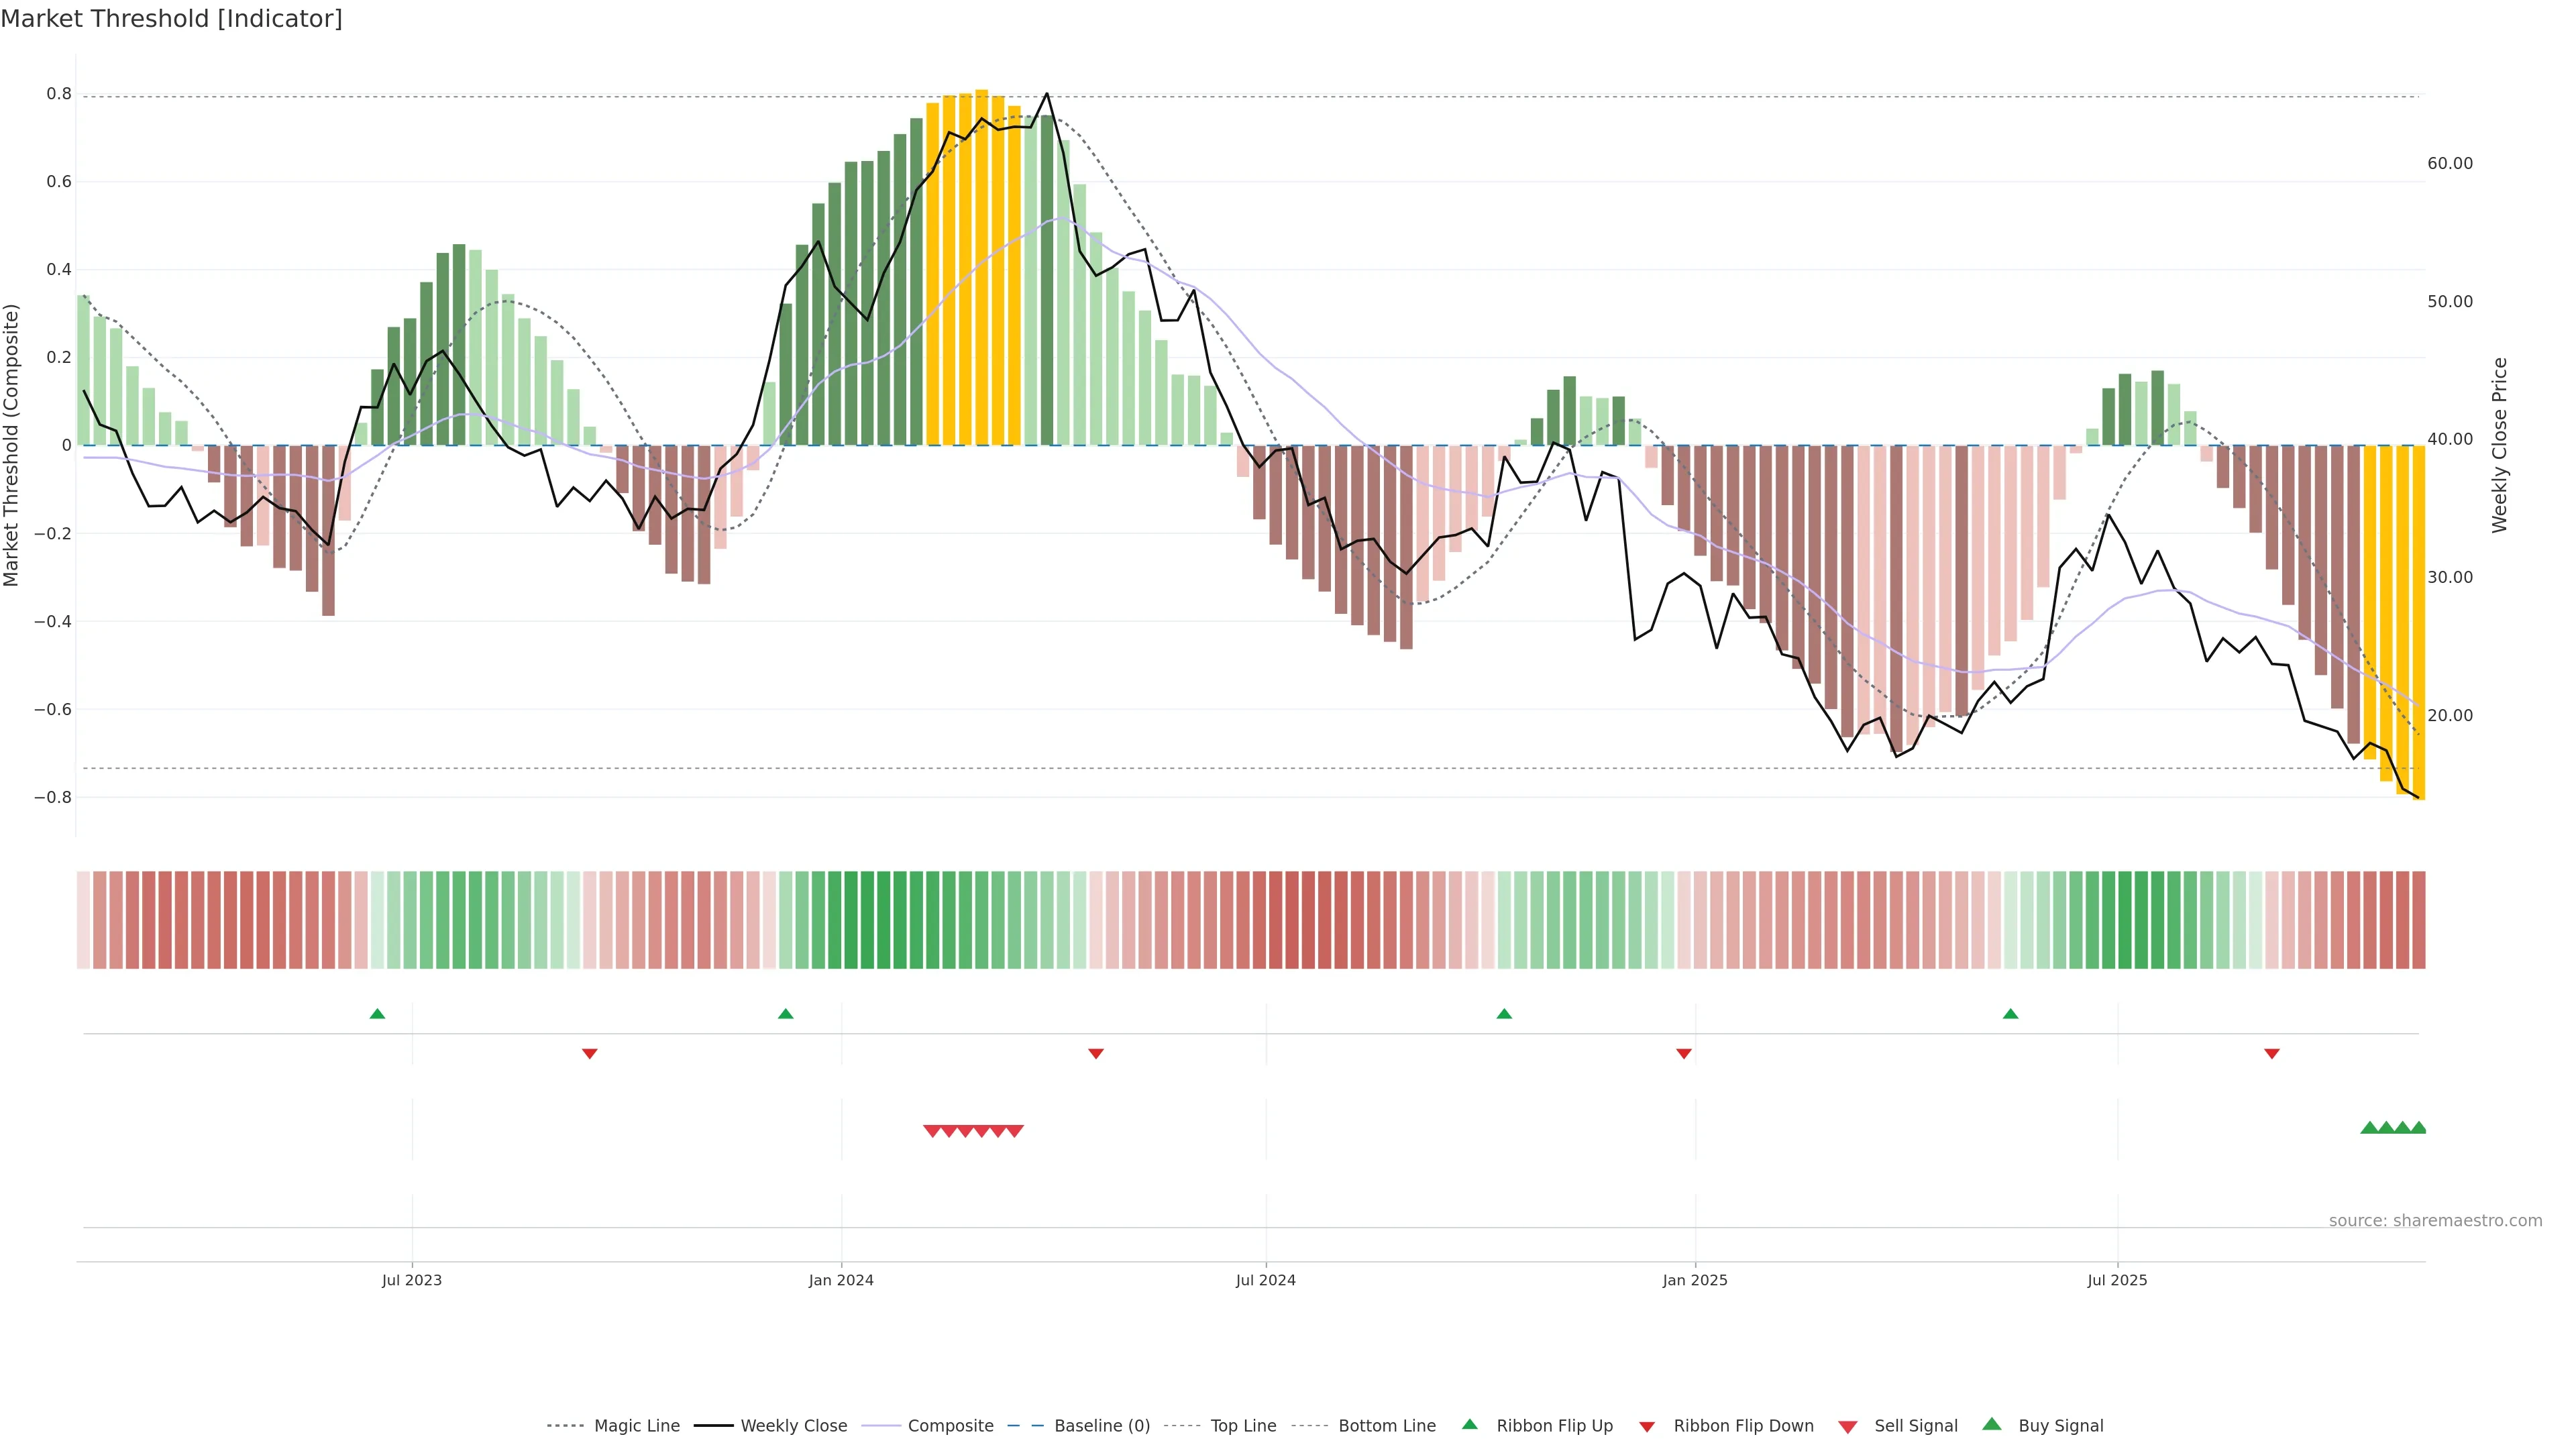
Task: Click the last green Buy Signal triangle
Action: tap(2418, 1128)
